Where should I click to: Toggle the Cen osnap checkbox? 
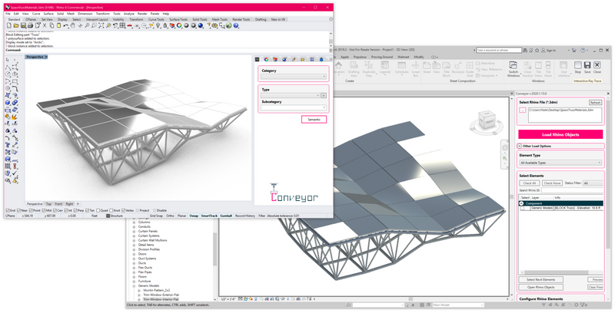coord(55,210)
